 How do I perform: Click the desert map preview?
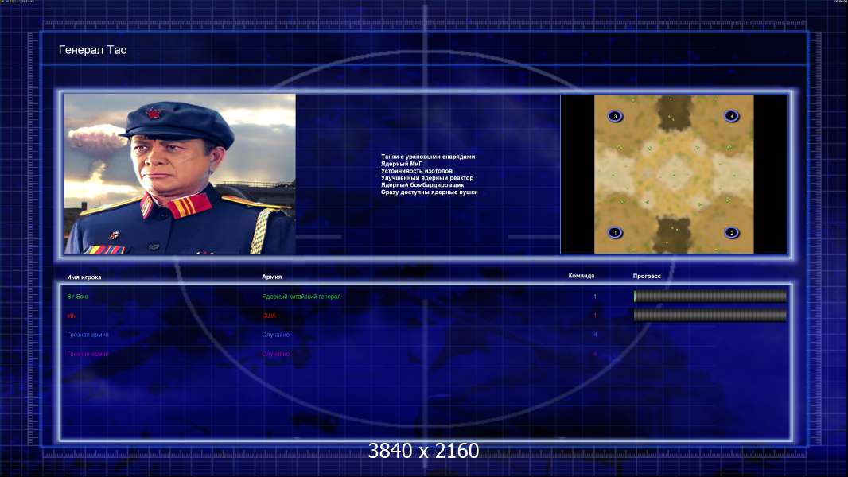(674, 174)
